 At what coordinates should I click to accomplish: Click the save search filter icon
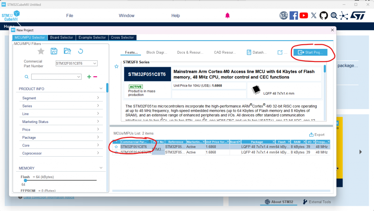(x=54, y=51)
